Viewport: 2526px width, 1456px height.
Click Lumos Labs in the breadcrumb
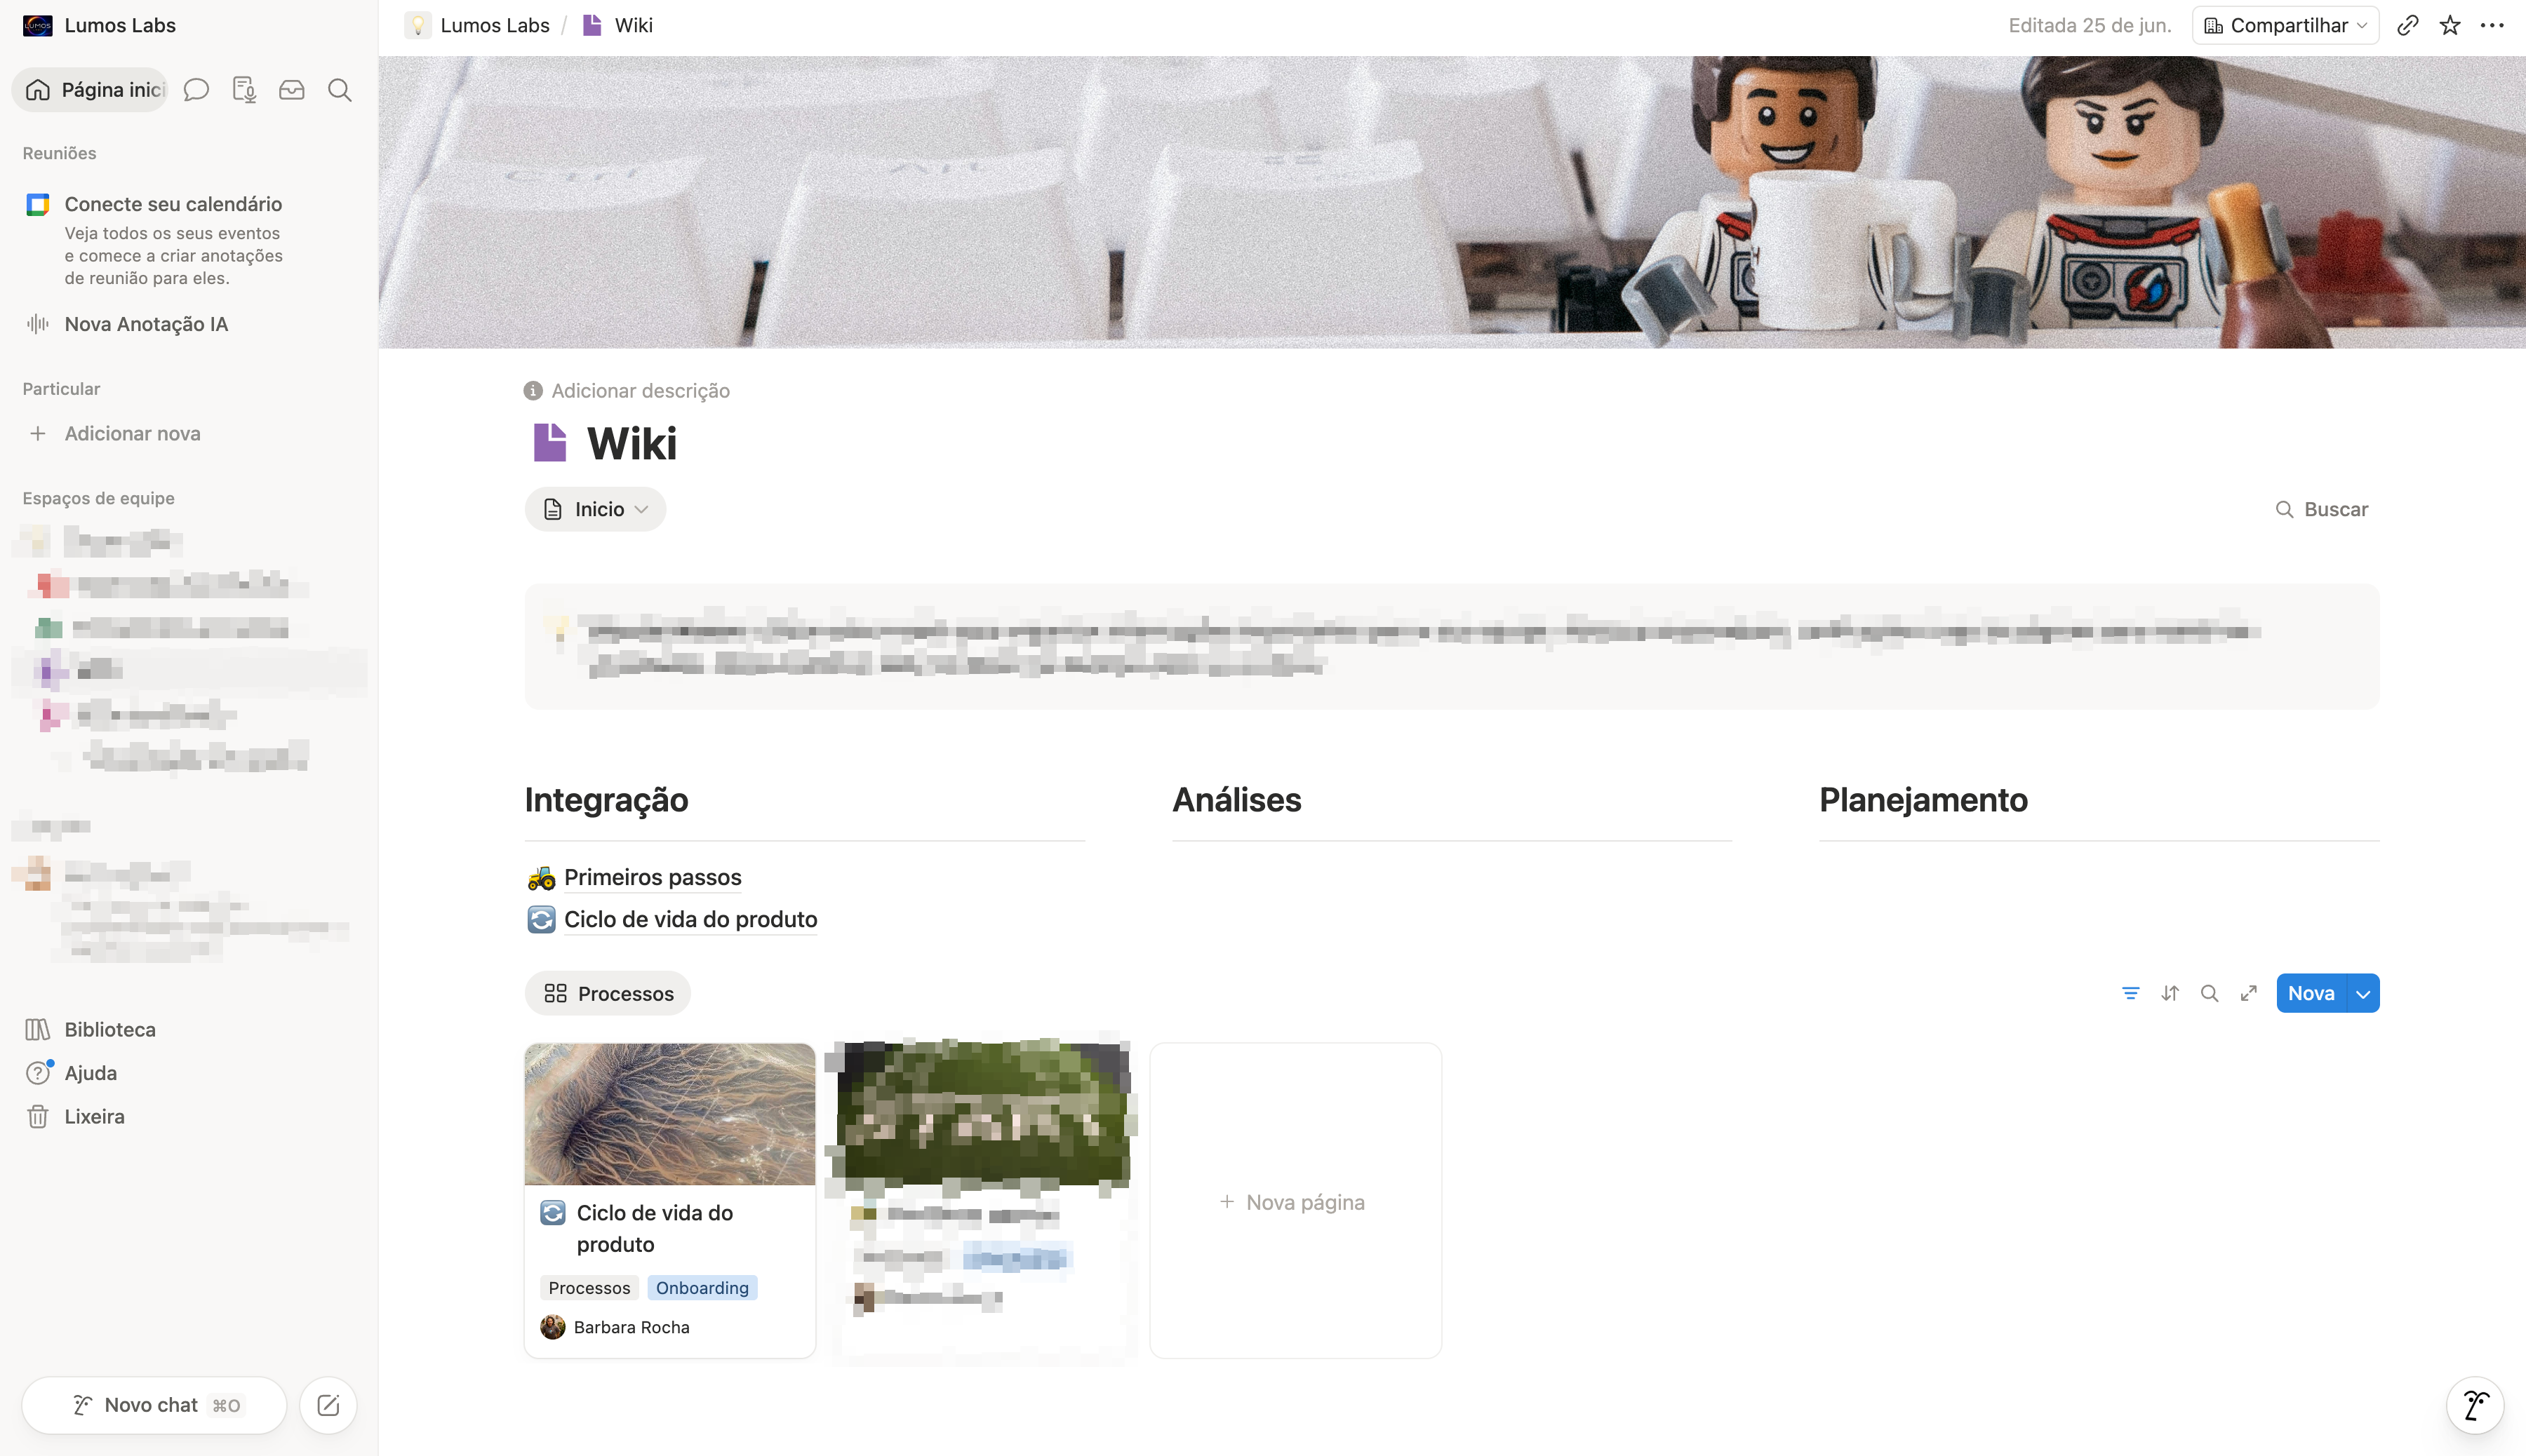pyautogui.click(x=494, y=25)
